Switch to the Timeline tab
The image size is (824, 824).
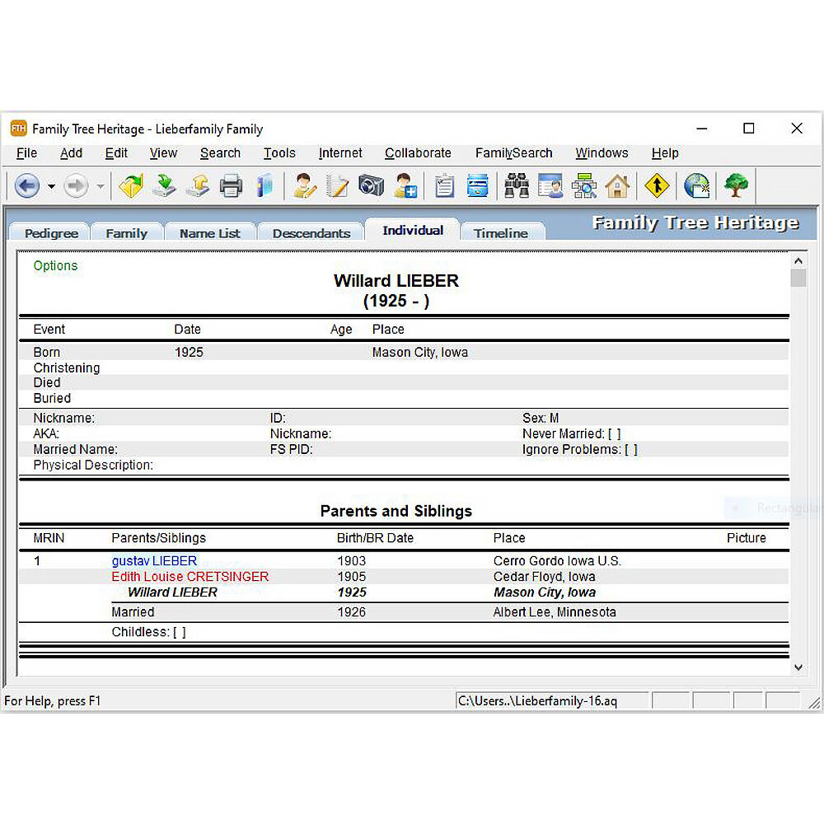pyautogui.click(x=501, y=233)
